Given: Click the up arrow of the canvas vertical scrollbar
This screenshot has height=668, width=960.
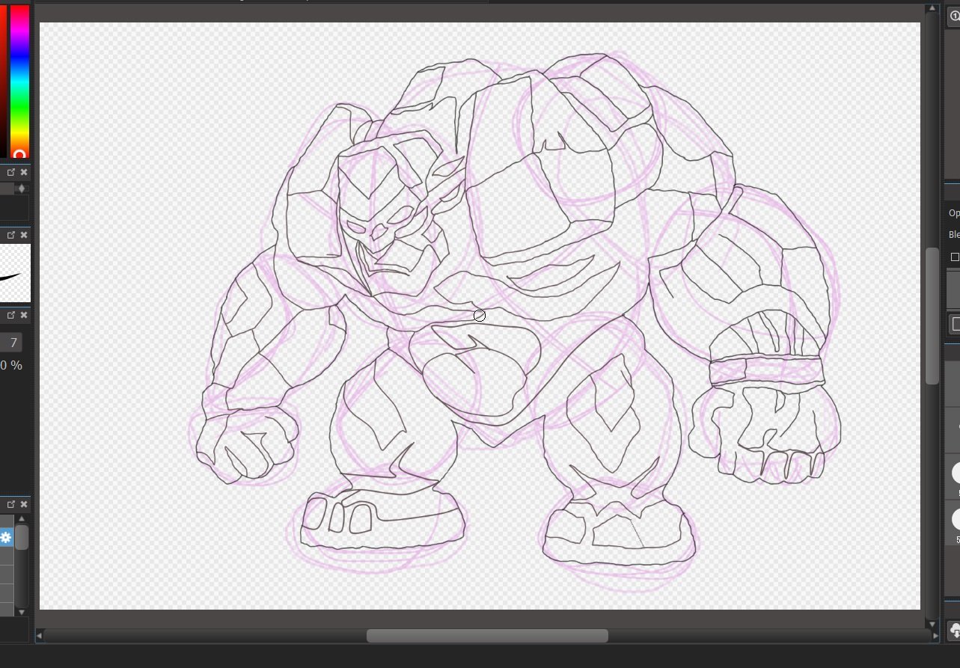Looking at the screenshot, I should click(x=932, y=9).
